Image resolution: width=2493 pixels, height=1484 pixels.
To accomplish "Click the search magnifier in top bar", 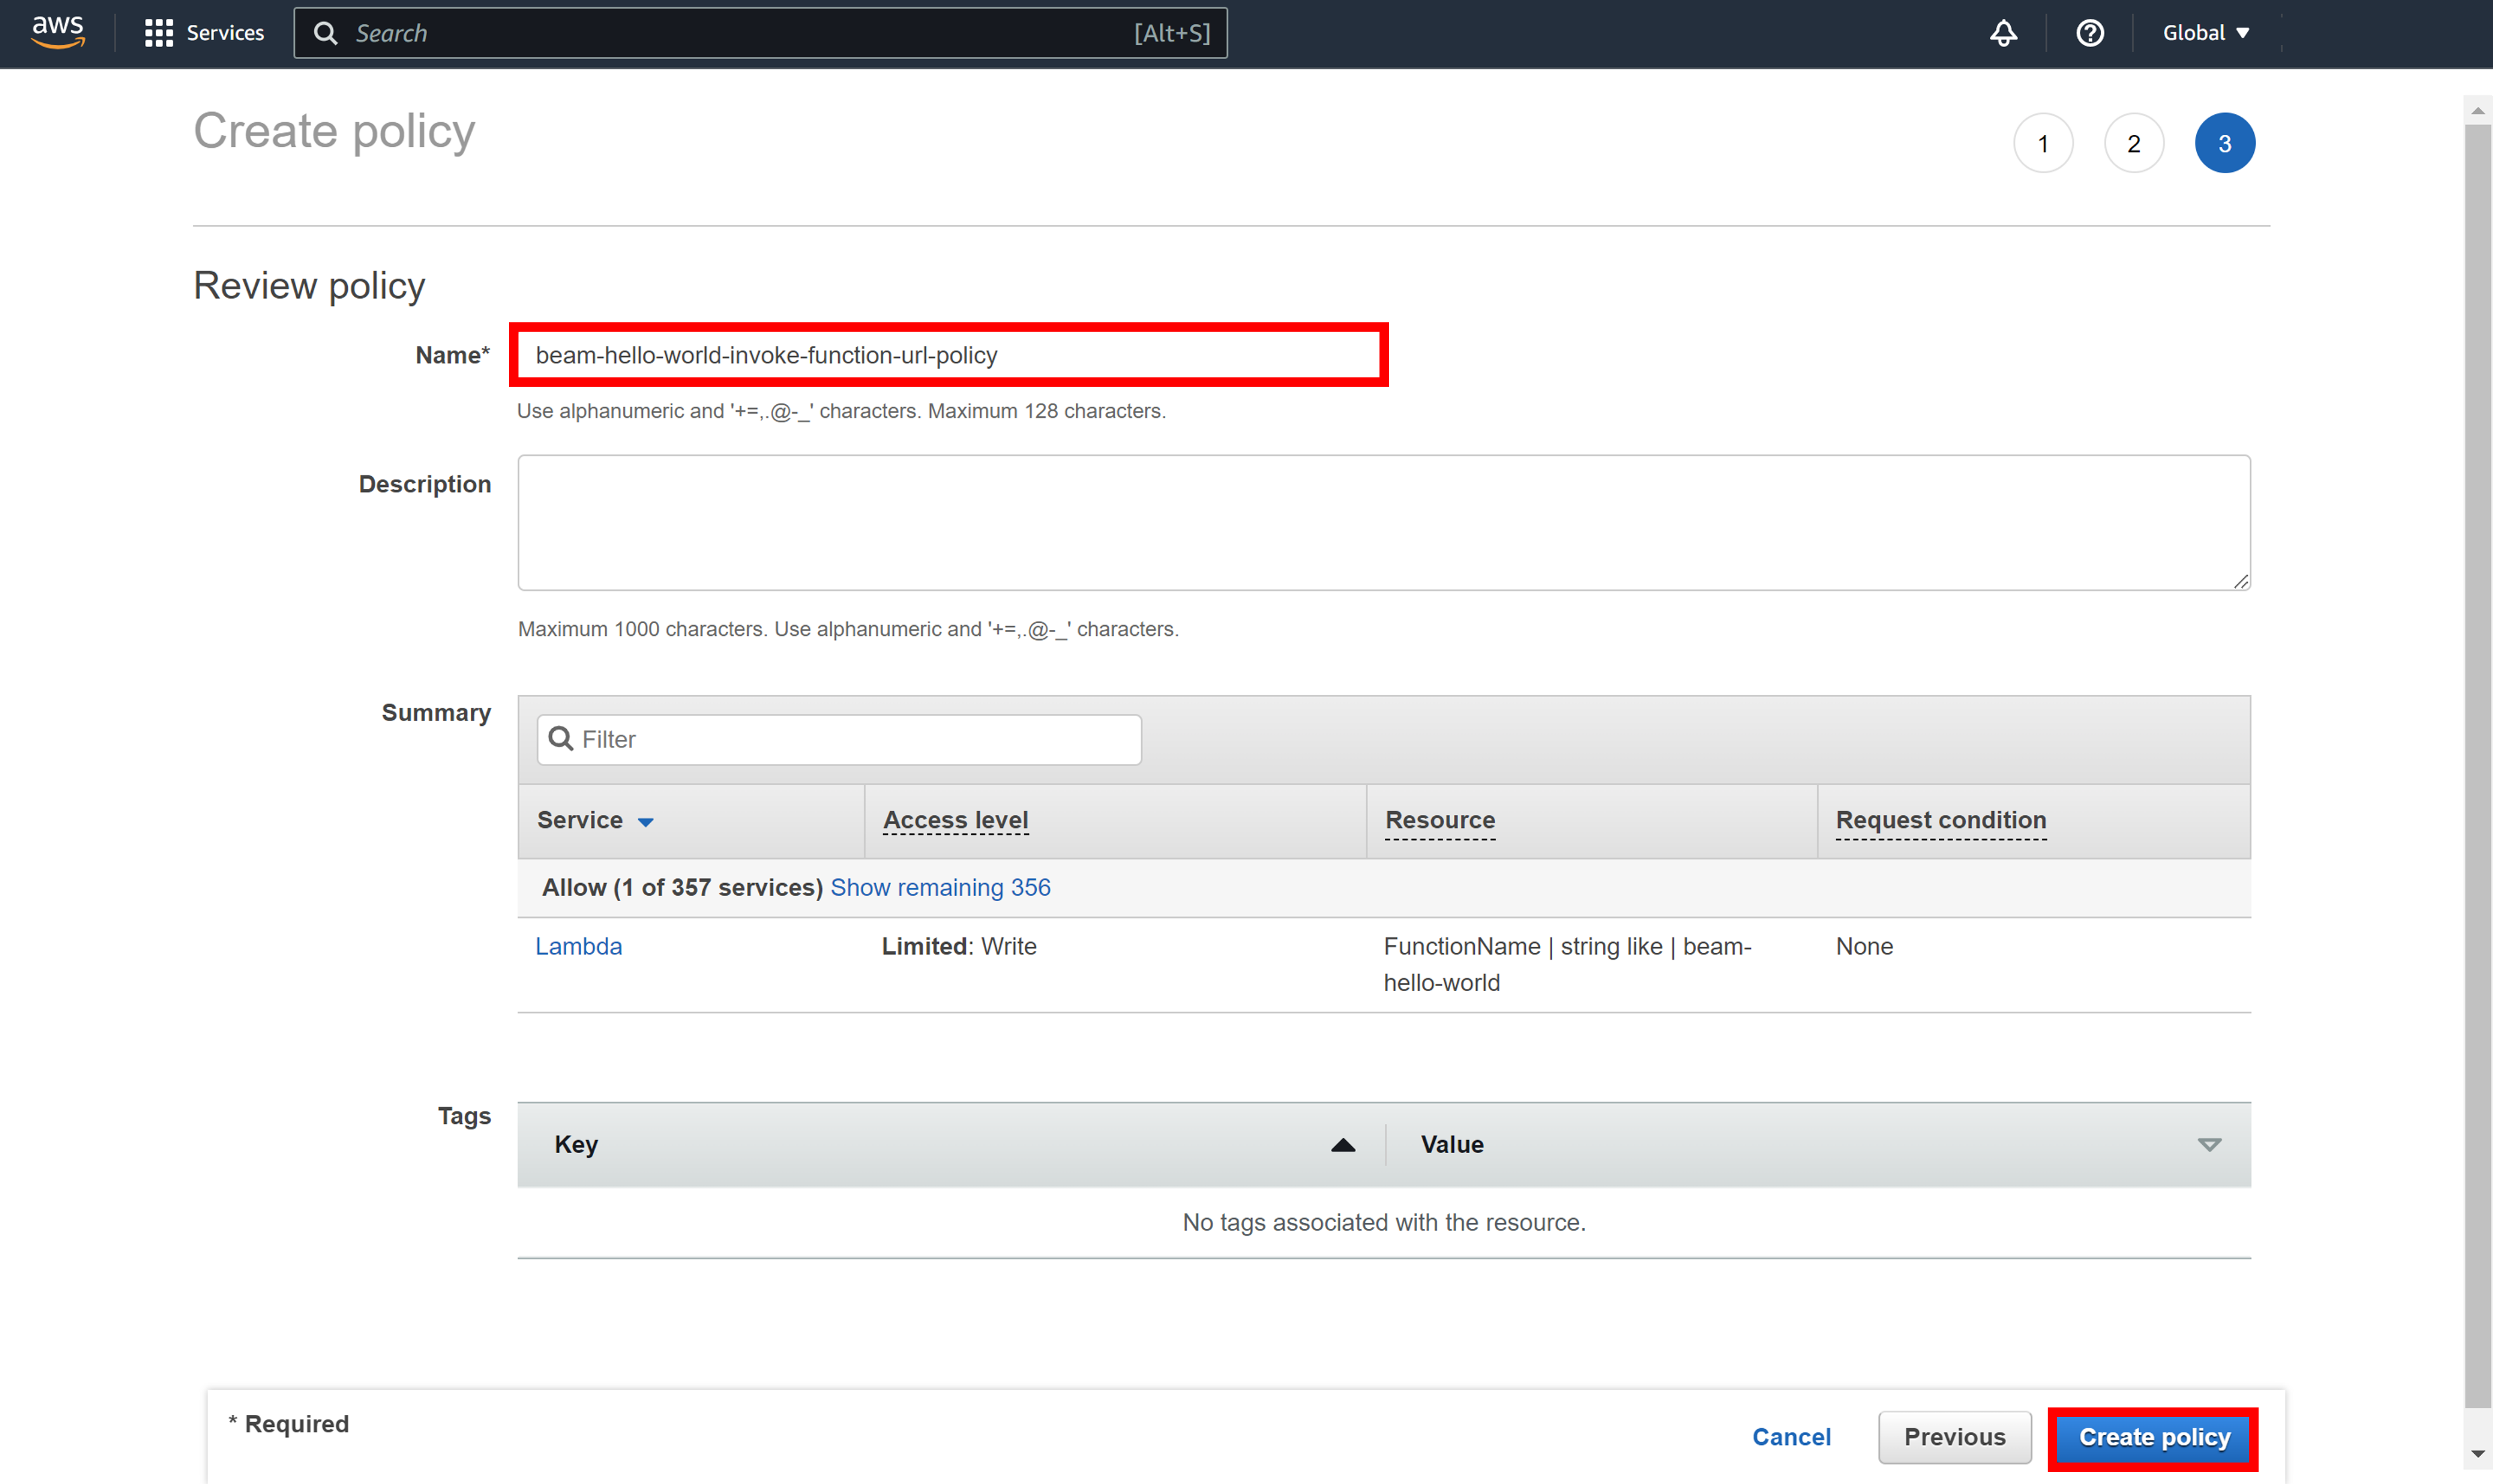I will click(x=325, y=33).
